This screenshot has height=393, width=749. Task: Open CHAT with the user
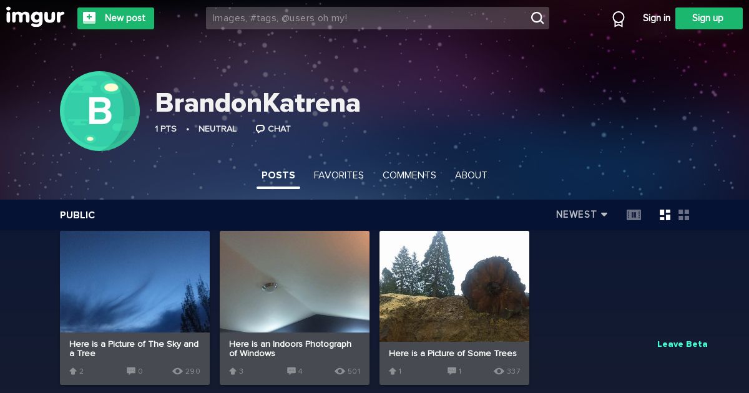[x=273, y=129]
